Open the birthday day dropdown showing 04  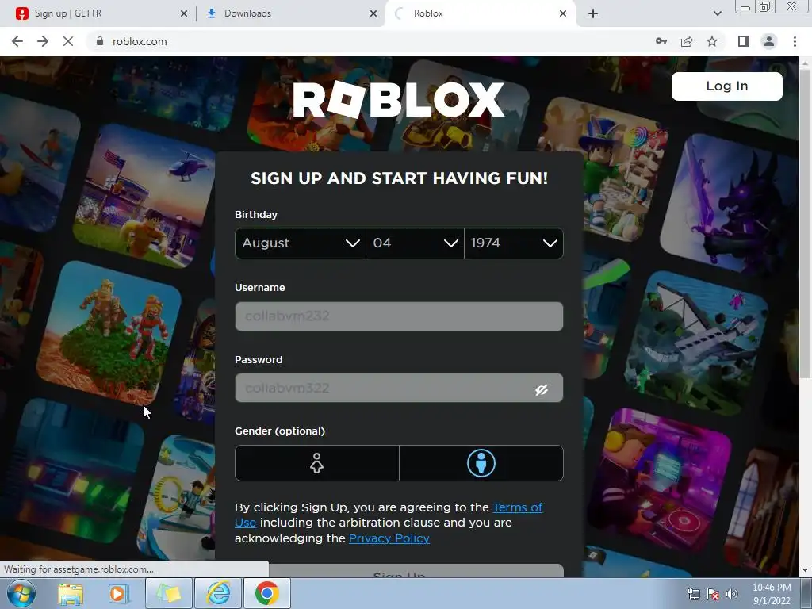(x=415, y=243)
